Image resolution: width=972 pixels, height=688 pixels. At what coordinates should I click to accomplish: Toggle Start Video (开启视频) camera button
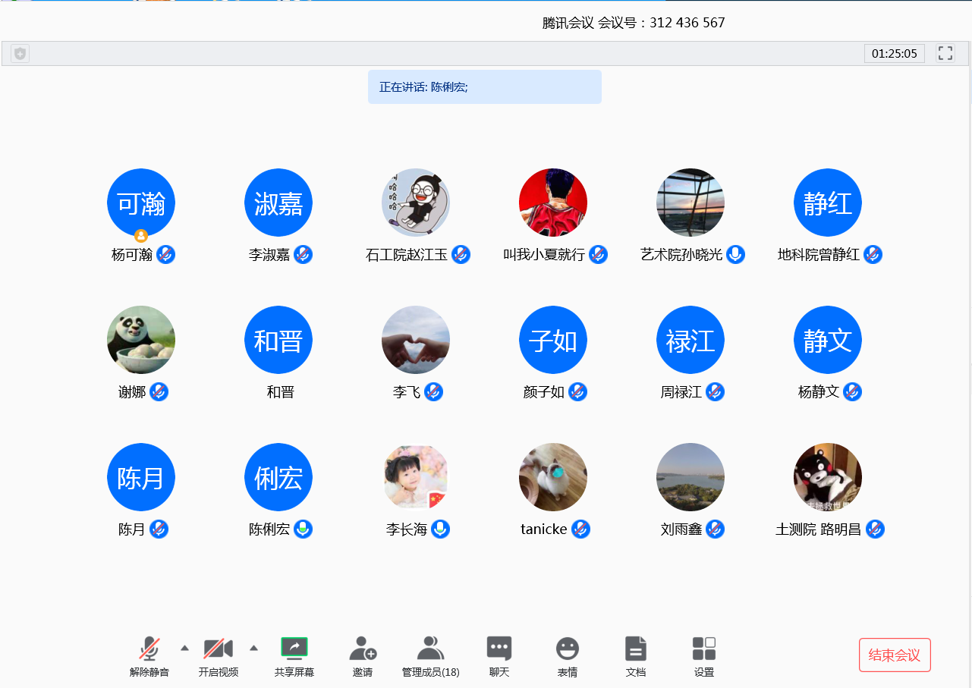pos(219,649)
